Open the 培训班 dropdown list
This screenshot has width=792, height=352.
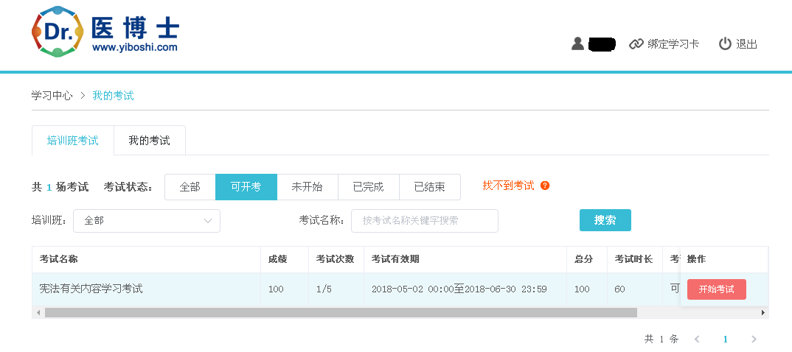pyautogui.click(x=147, y=220)
